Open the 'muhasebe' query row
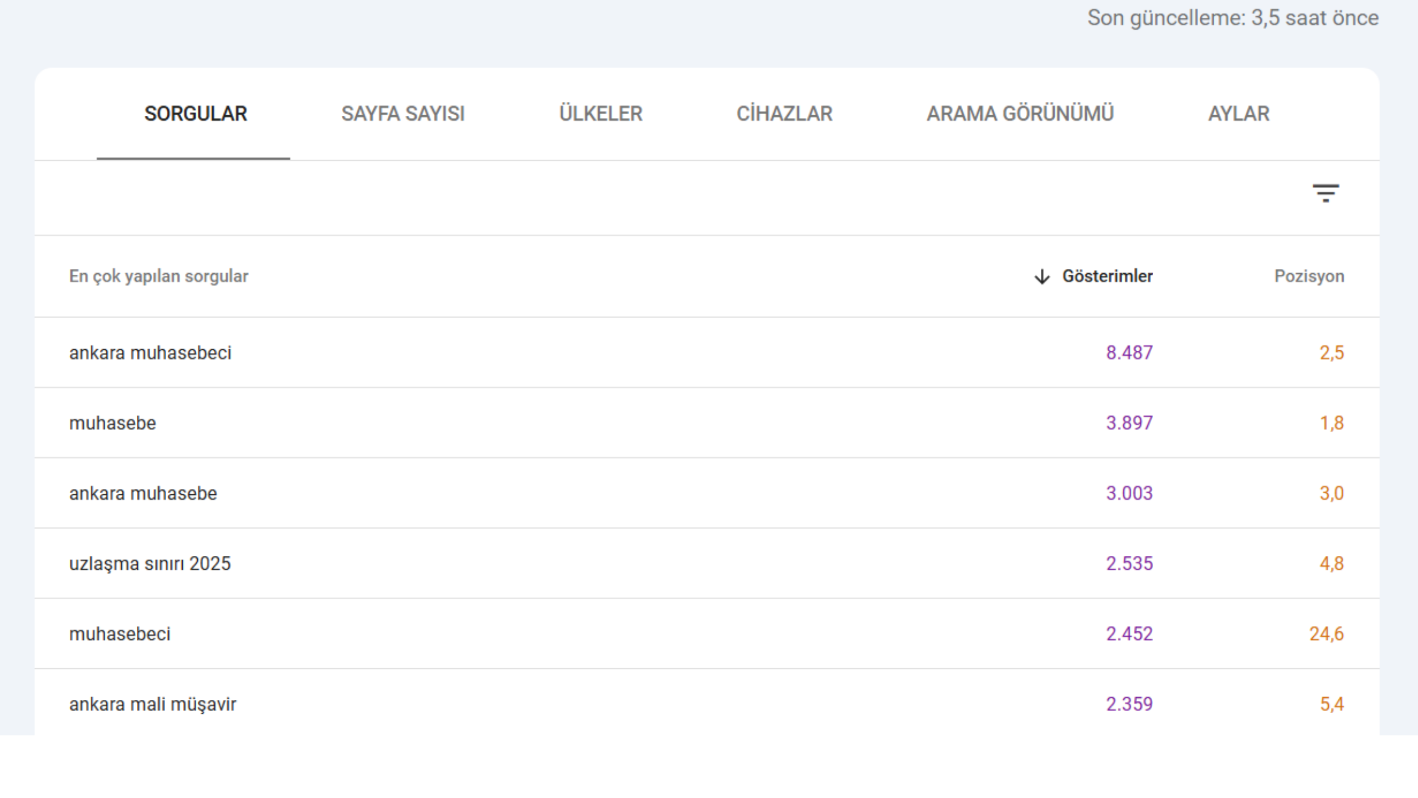The image size is (1418, 798). [x=113, y=422]
